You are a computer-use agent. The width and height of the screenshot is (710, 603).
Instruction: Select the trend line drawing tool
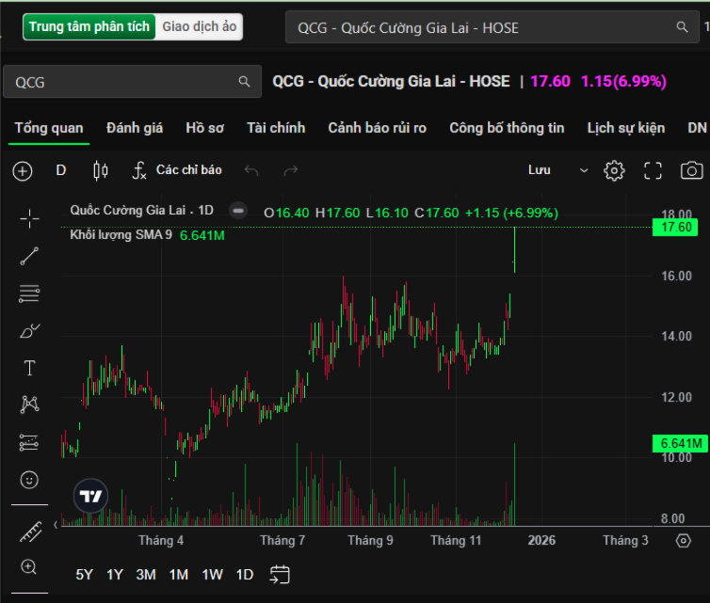[29, 256]
